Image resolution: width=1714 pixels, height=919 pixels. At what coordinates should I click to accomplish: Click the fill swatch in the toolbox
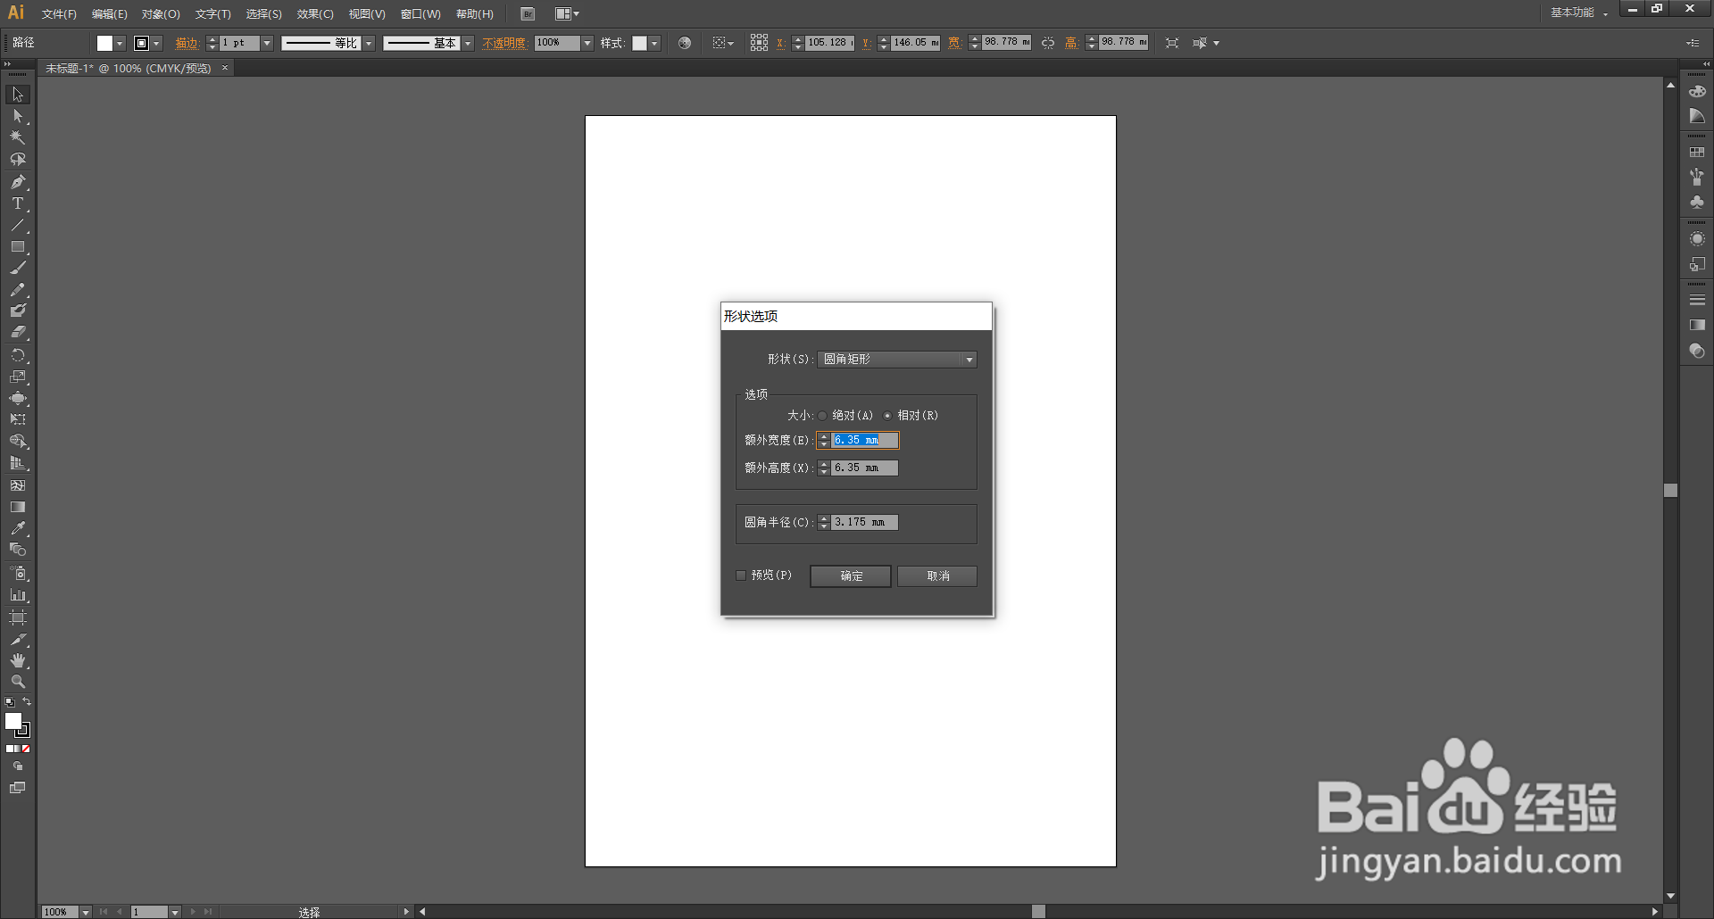click(x=13, y=721)
